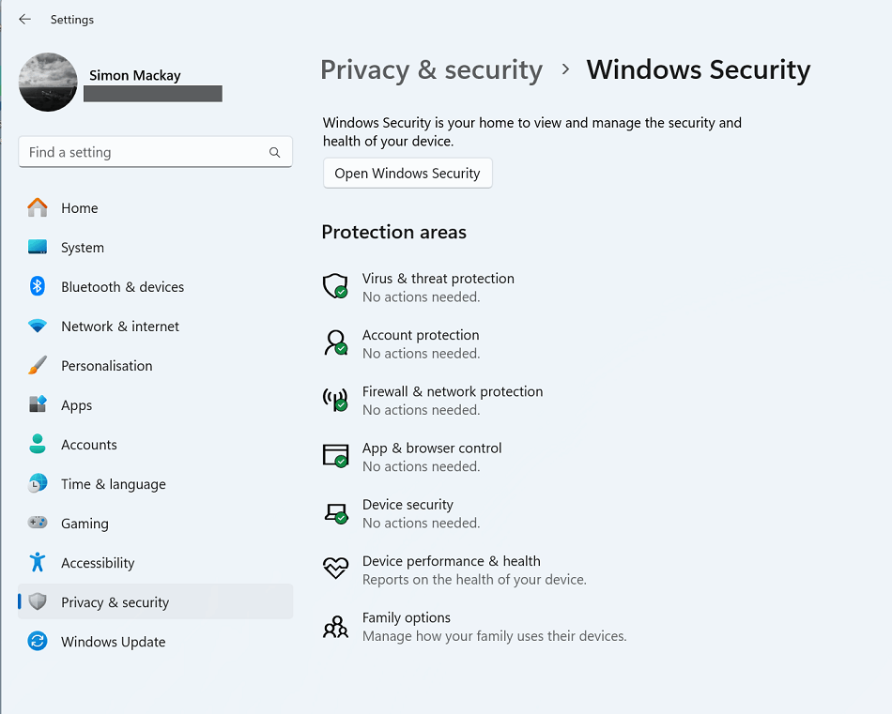Open Bluetooth & devices settings

point(37,287)
